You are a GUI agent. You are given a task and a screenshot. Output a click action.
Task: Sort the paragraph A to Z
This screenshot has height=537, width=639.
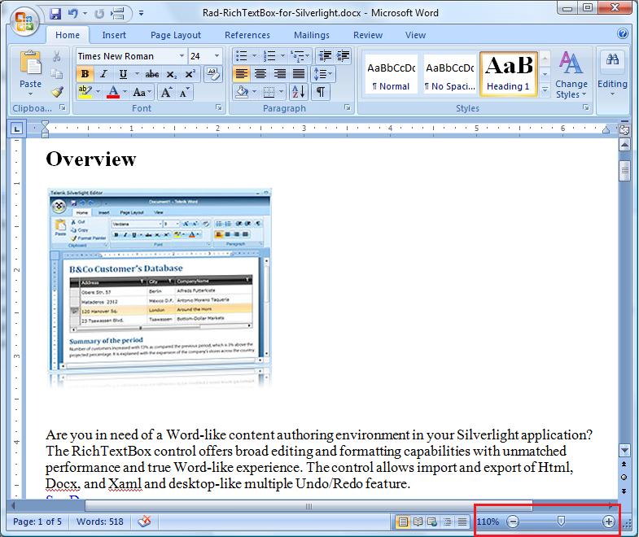[299, 92]
